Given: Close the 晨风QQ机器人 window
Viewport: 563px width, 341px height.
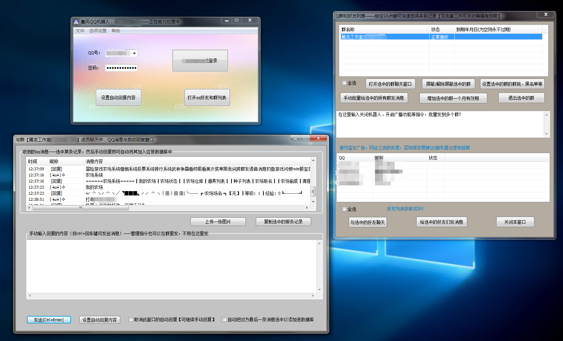Looking at the screenshot, I should (250, 20).
